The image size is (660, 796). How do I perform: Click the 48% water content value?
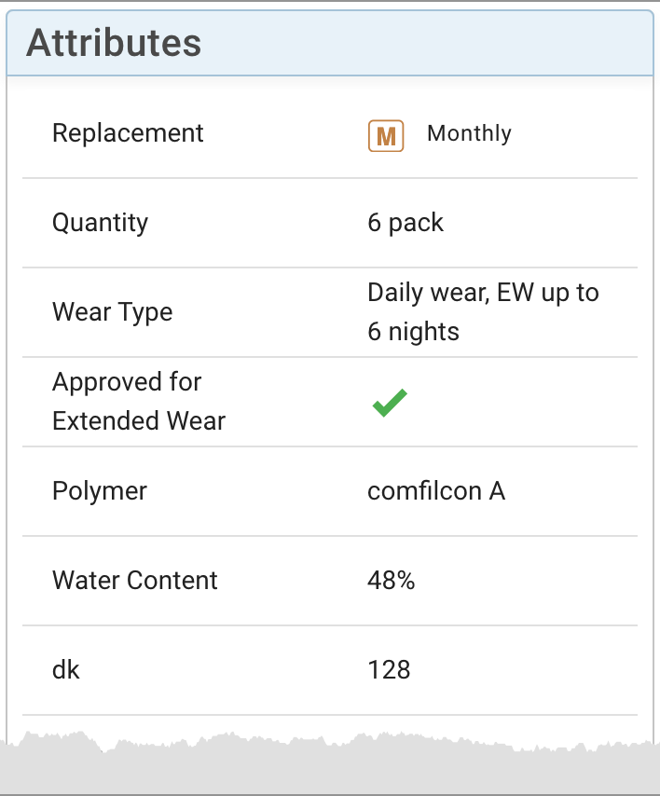click(x=392, y=581)
